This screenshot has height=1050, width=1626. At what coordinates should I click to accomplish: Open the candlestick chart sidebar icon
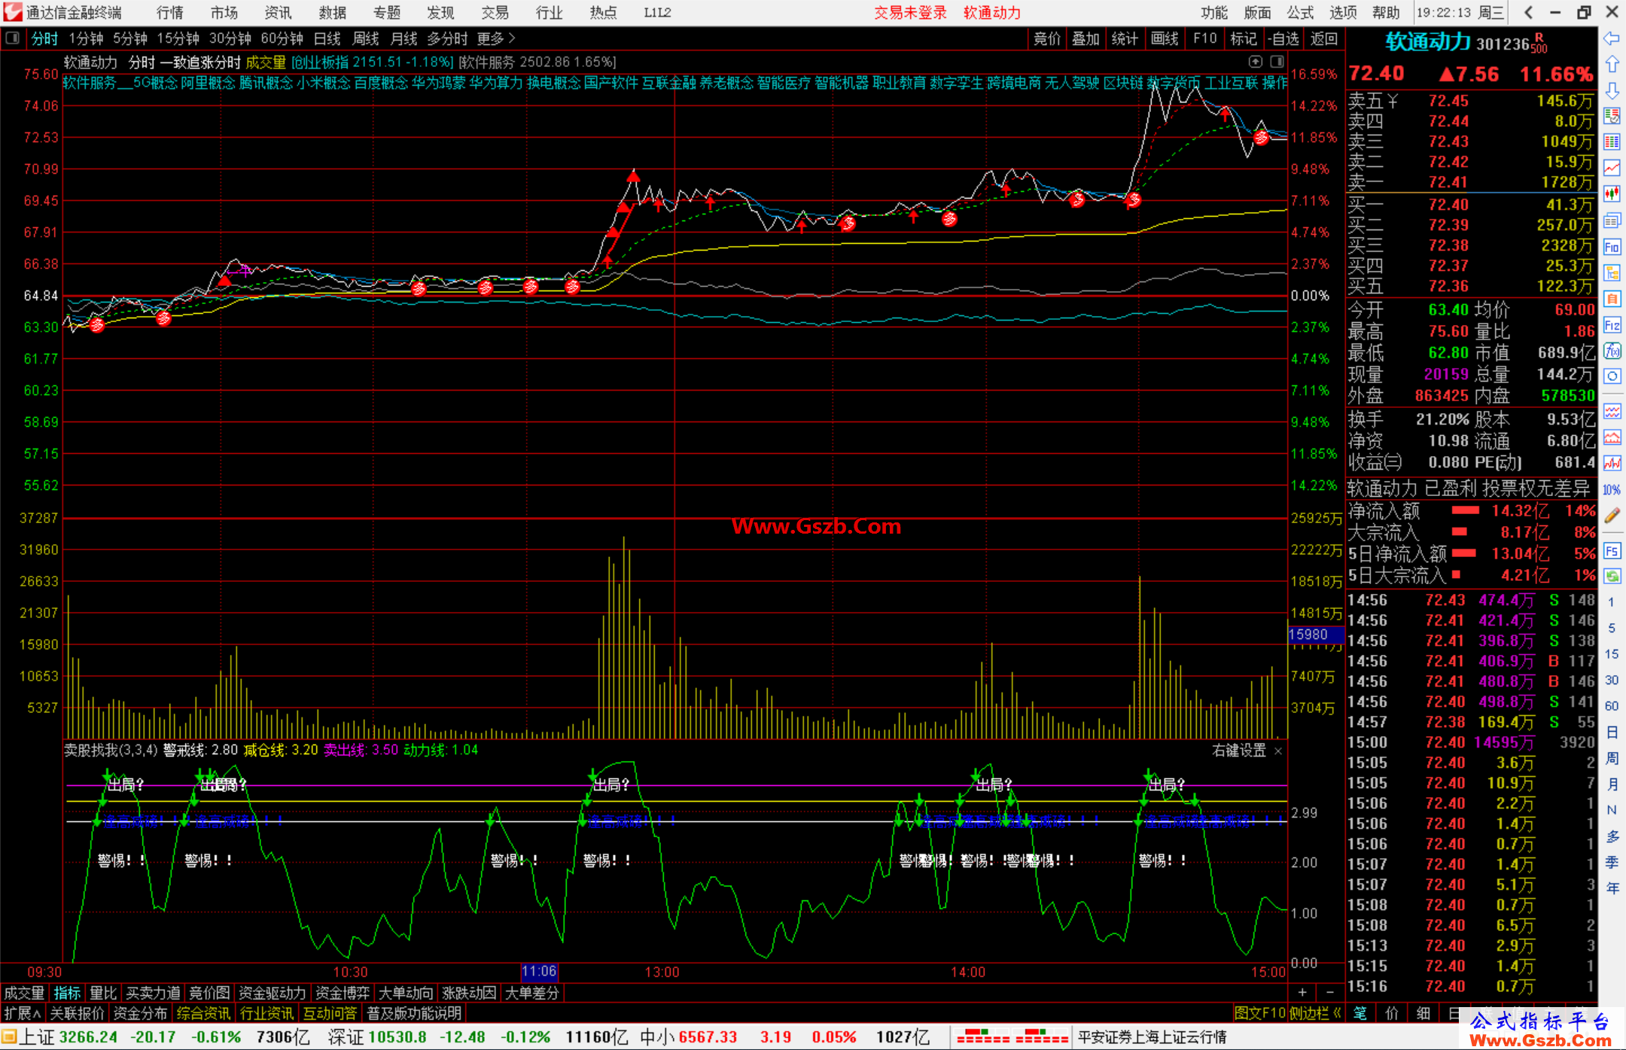click(1612, 194)
